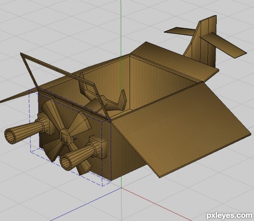Screen dimensions: 254x221
Task: Select the vertical tail fin of the plane
Action: 203,42
